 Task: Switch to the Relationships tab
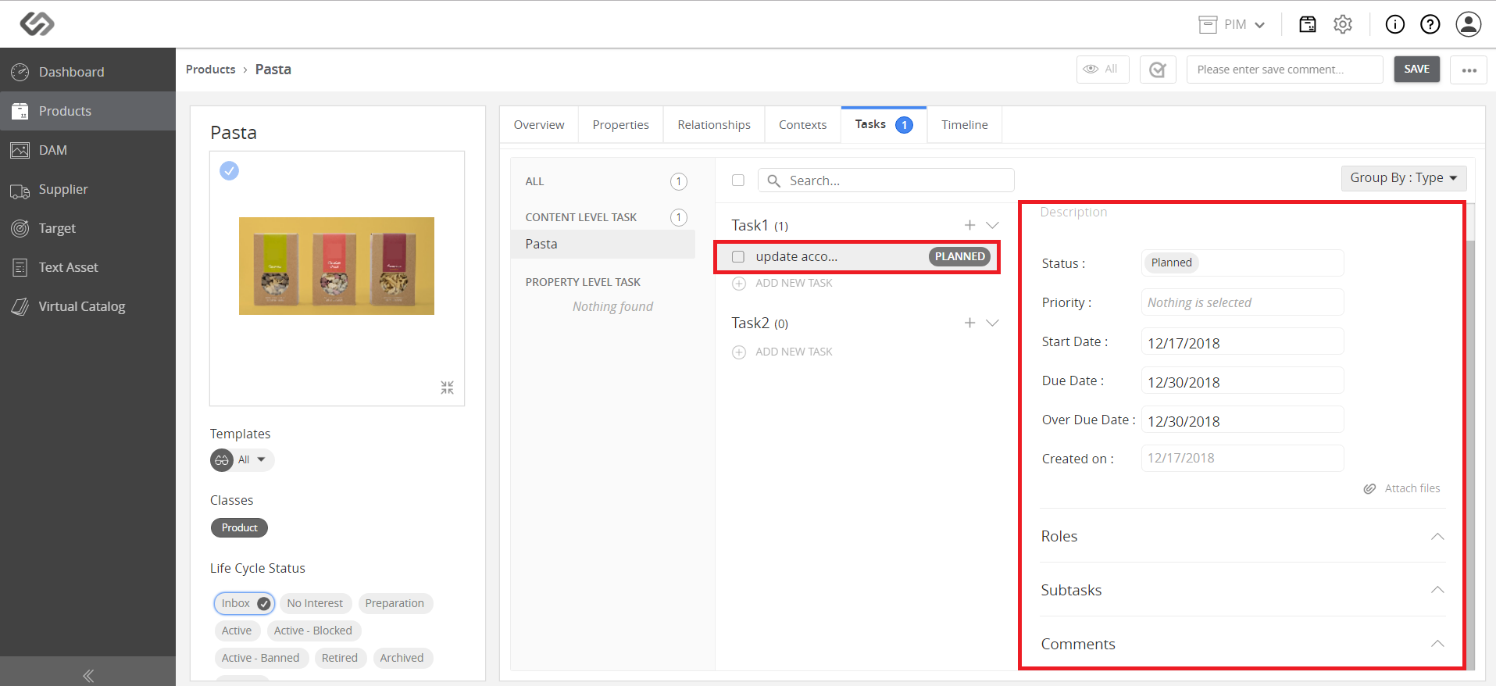pos(714,125)
